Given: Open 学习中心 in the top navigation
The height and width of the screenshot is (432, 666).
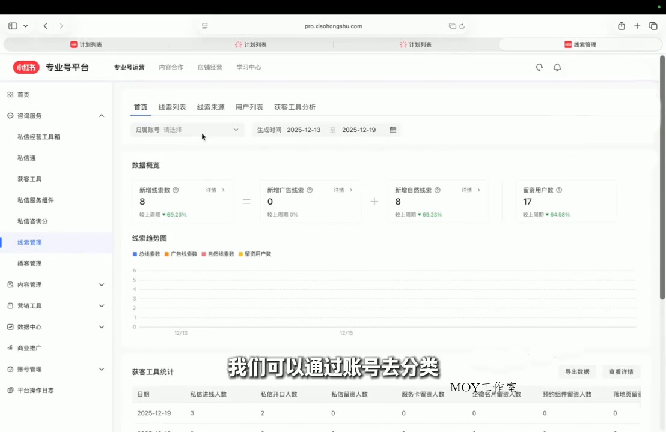Looking at the screenshot, I should point(248,67).
